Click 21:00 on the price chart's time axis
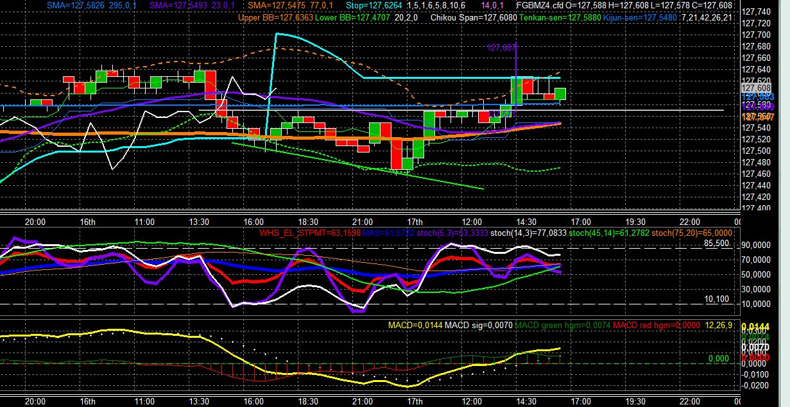The height and width of the screenshot is (407, 790). (363, 221)
